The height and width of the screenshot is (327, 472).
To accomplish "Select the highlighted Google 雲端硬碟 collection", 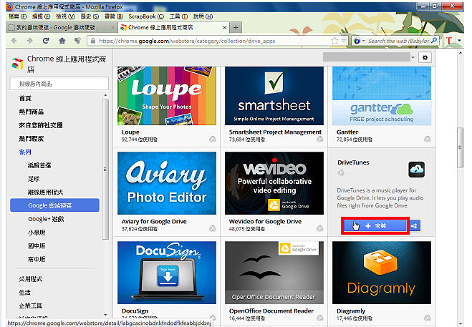I will pyautogui.click(x=54, y=205).
